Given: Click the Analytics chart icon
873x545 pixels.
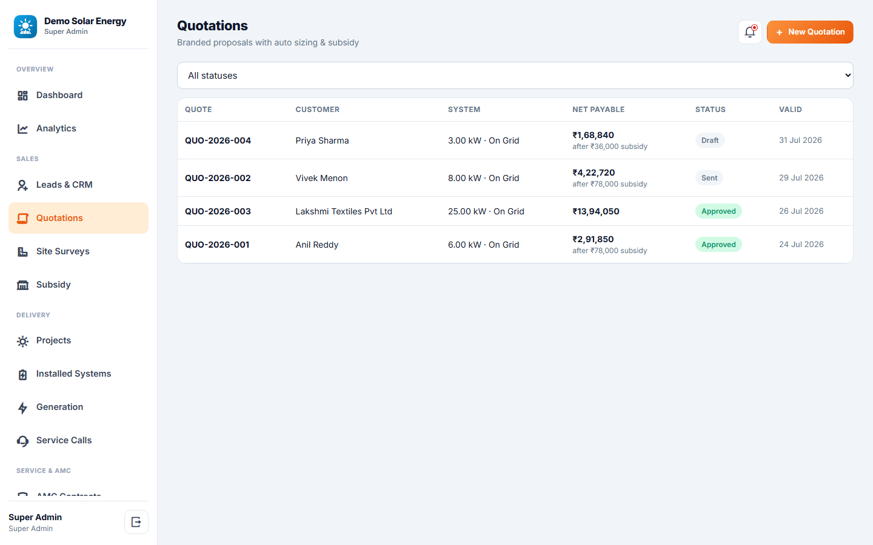Looking at the screenshot, I should (x=23, y=129).
